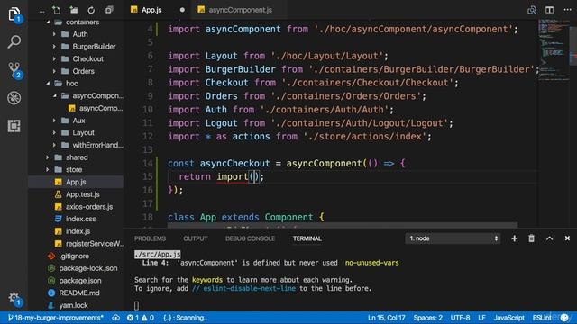Select App.js in the file explorer

point(76,182)
